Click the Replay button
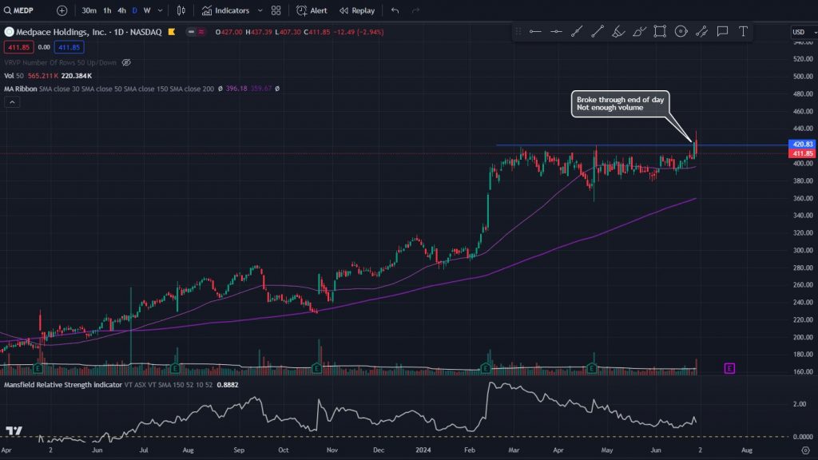The width and height of the screenshot is (818, 460). tap(356, 10)
